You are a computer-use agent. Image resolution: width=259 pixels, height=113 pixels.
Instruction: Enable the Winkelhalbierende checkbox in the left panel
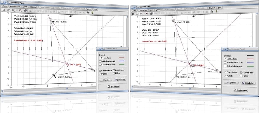click(100, 61)
